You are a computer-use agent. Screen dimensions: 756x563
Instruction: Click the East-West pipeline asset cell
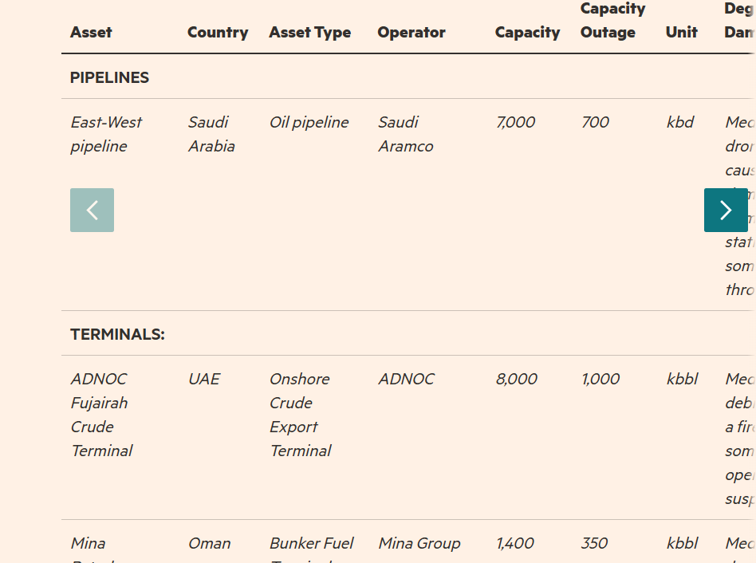(x=106, y=134)
